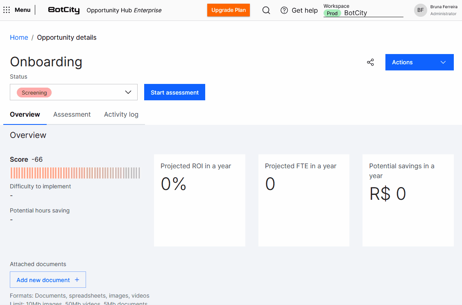This screenshot has width=462, height=305.
Task: Open the Workspace BotCity selector
Action: point(363,13)
